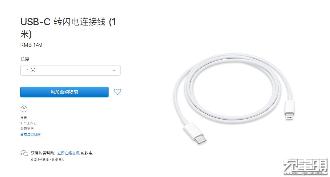Image resolution: width=330 pixels, height=177 pixels.
Task: Click the phone number 400-666-8800
Action: pyautogui.click(x=47, y=159)
